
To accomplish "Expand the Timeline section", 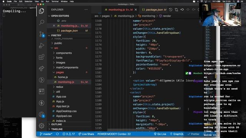I will click(69, 129).
